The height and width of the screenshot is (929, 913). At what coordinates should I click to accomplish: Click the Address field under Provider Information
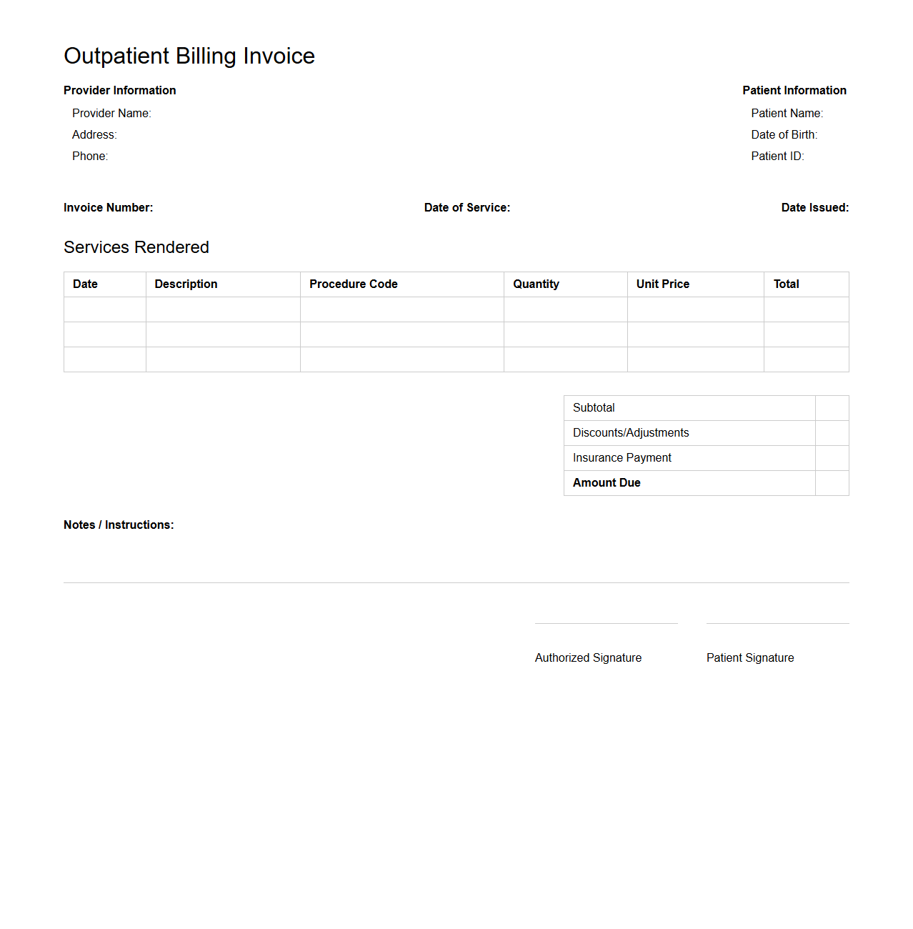click(94, 134)
